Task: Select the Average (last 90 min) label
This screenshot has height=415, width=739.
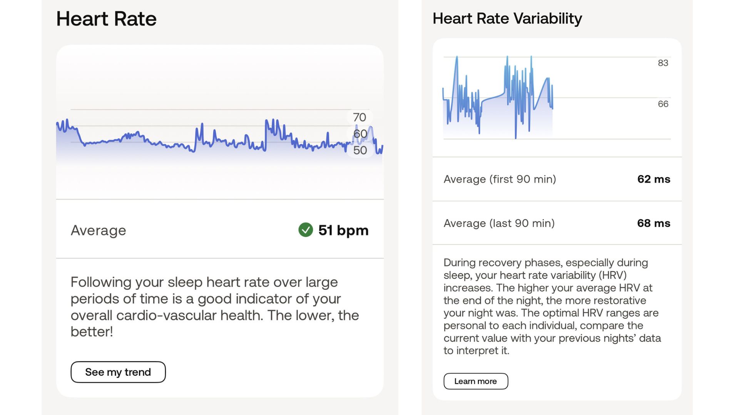Action: (499, 223)
